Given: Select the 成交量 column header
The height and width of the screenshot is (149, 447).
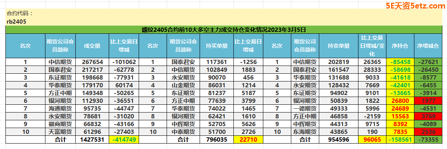Looking at the screenshot, I should tap(92, 46).
